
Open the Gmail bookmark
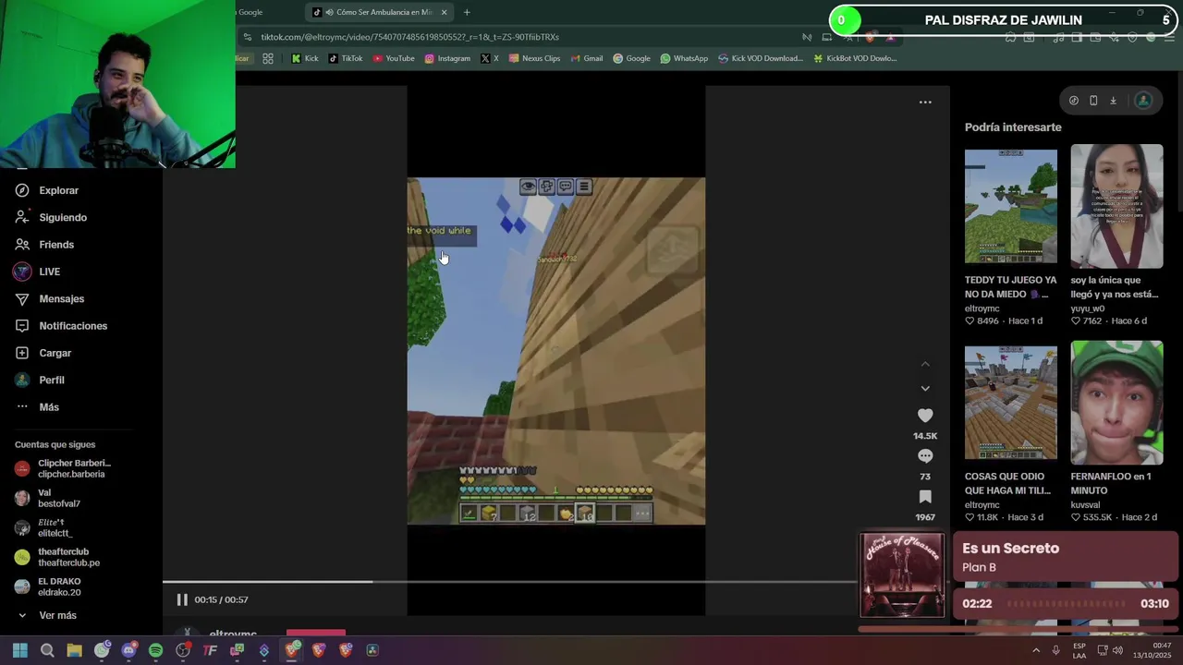tap(586, 58)
